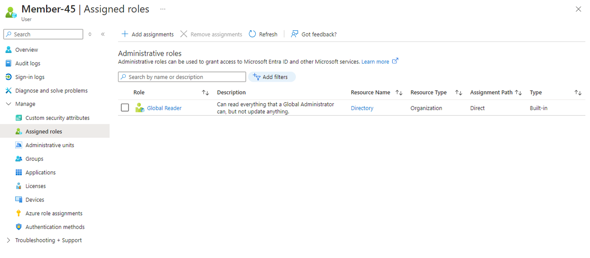Image resolution: width=590 pixels, height=258 pixels.
Task: Open the Directory resource link
Action: coord(362,108)
